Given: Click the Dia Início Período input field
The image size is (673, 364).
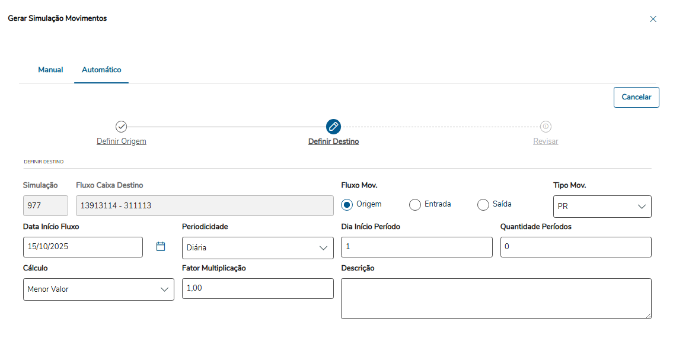Looking at the screenshot, I should pyautogui.click(x=416, y=247).
